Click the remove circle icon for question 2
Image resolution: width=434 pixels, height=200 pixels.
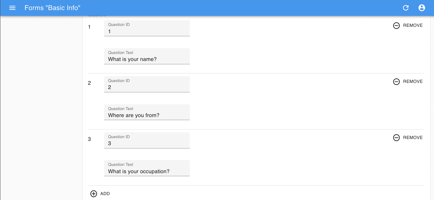(396, 82)
